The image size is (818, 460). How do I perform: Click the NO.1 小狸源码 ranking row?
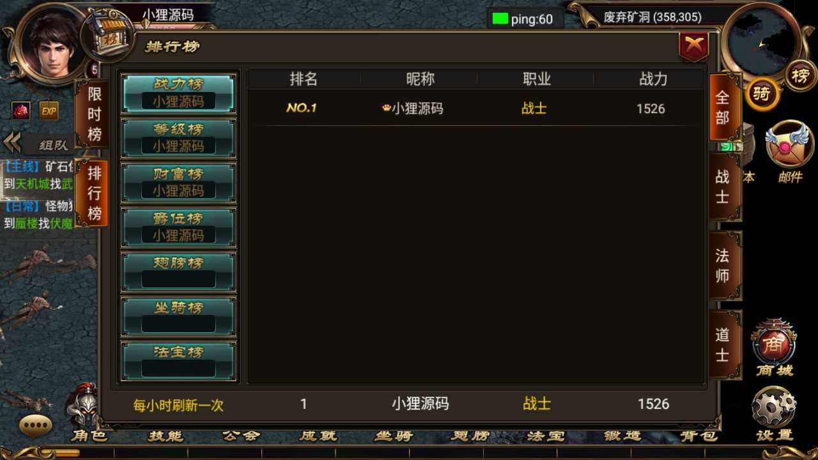pyautogui.click(x=476, y=109)
